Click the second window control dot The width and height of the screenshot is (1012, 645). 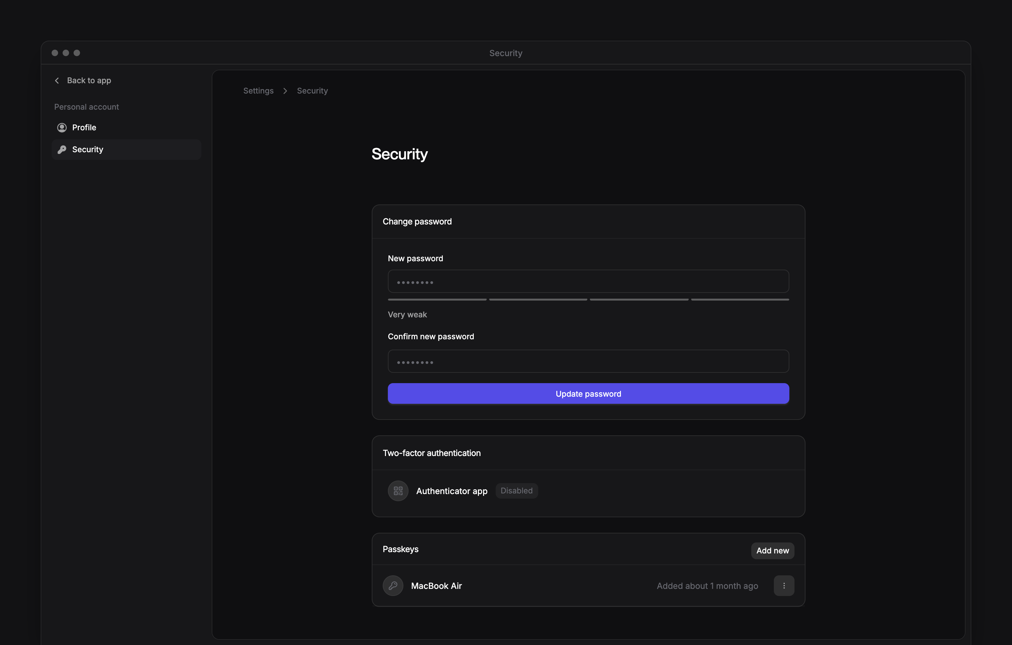[x=66, y=53]
